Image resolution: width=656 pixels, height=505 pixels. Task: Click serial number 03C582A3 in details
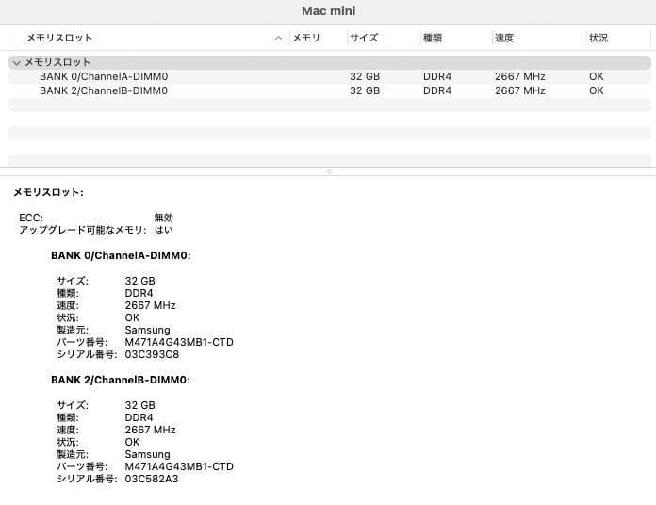pos(152,479)
